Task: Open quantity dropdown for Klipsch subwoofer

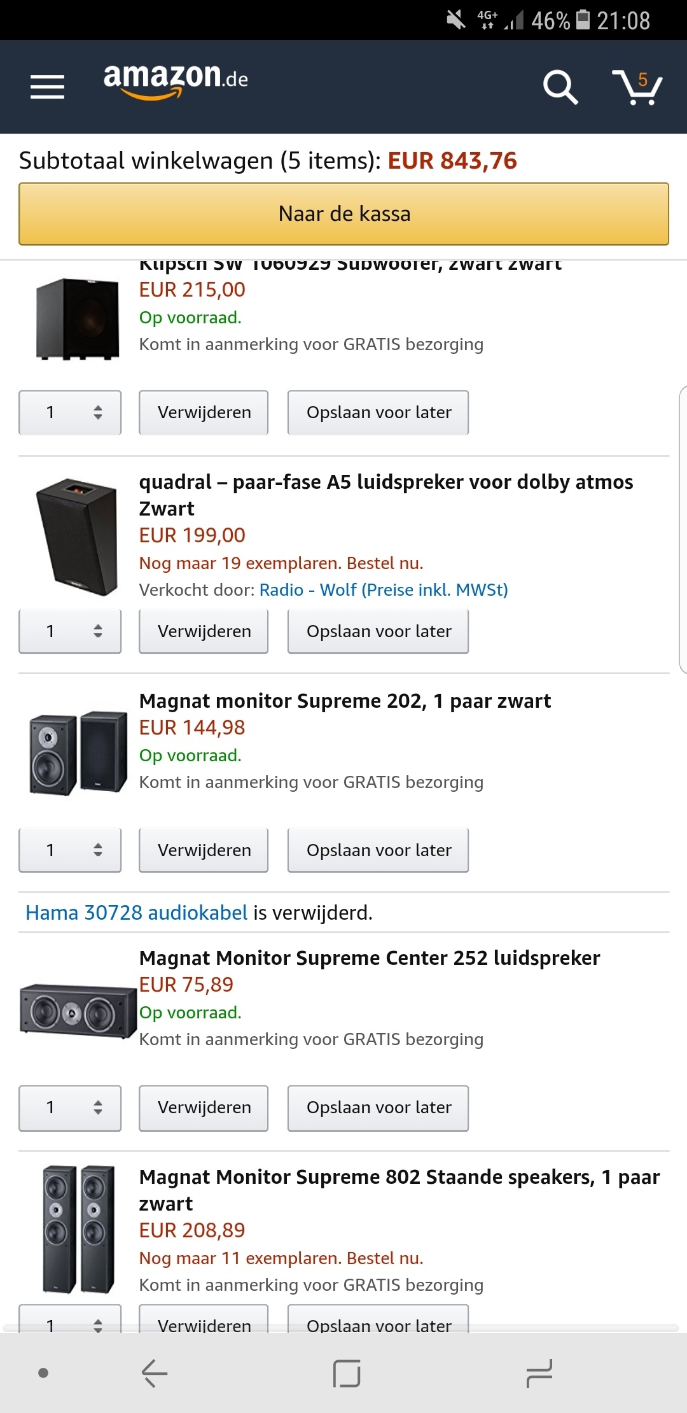Action: [x=70, y=412]
